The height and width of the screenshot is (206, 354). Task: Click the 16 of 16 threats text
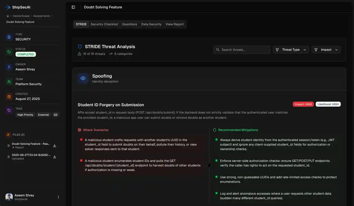click(94, 54)
